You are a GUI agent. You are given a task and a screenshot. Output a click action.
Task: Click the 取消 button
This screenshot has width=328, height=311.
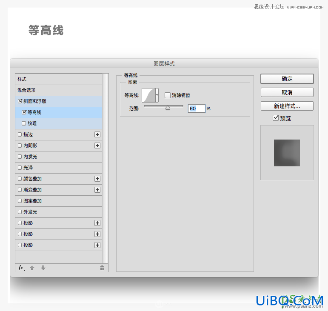pos(287,92)
